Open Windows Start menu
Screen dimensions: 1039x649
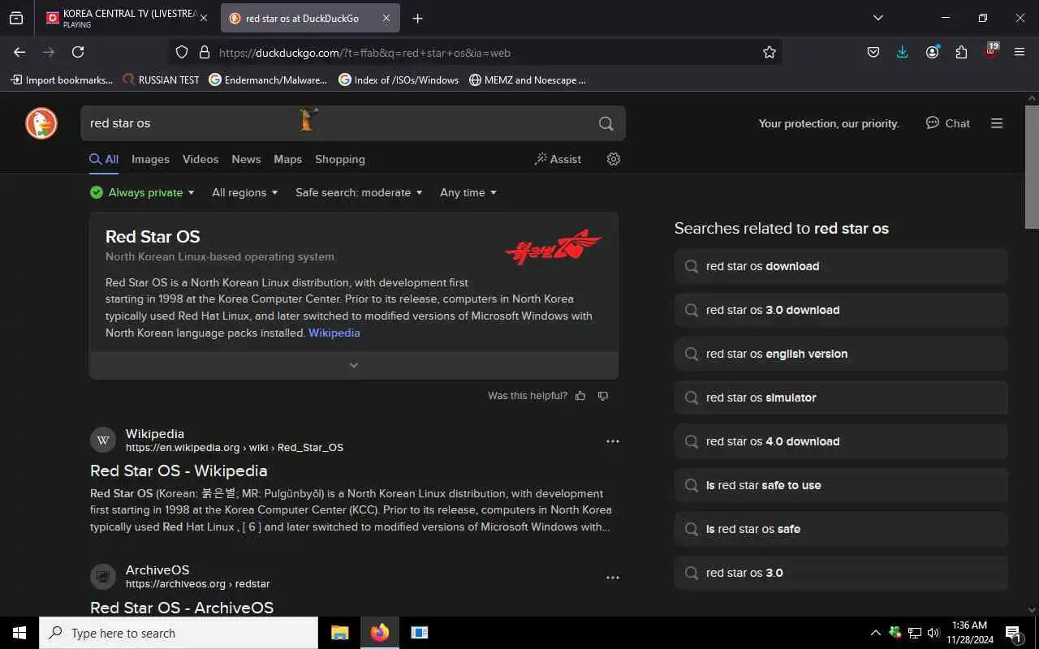click(x=19, y=633)
